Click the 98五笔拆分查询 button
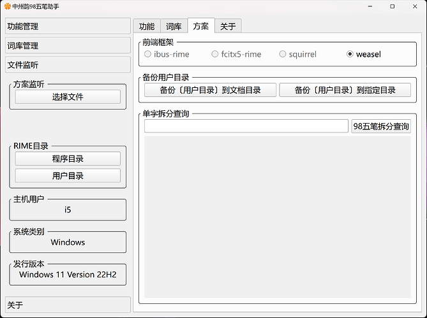The width and height of the screenshot is (427, 318). [x=381, y=126]
